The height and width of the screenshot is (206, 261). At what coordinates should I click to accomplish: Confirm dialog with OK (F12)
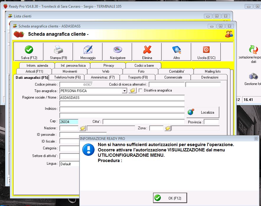[x=170, y=198]
